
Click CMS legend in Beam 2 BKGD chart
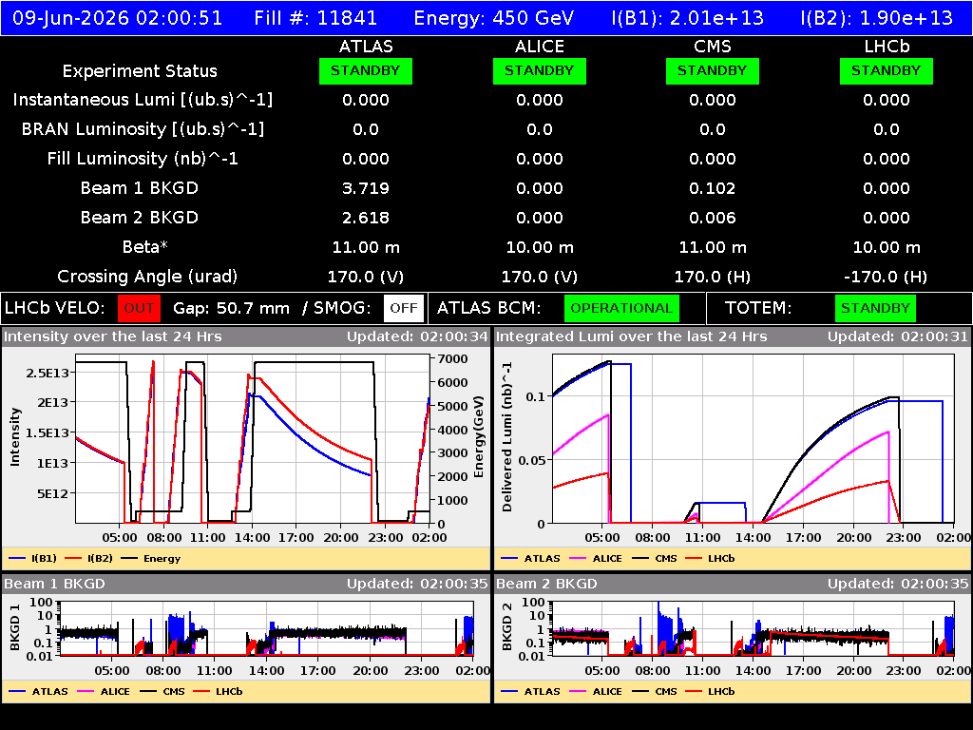(x=655, y=691)
